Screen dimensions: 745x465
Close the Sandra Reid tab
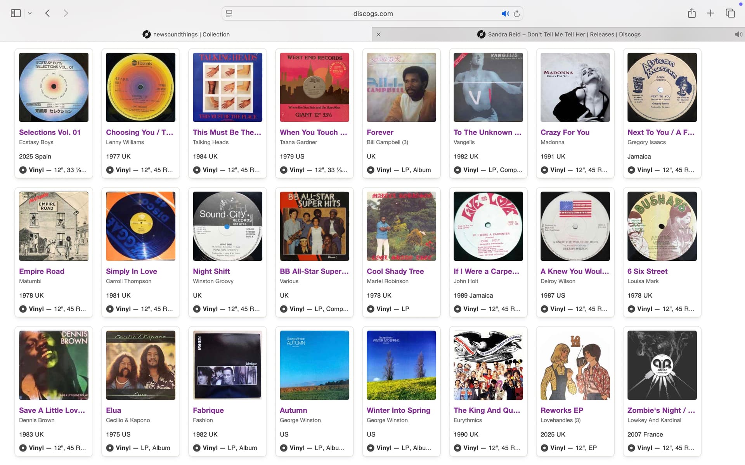coord(378,34)
